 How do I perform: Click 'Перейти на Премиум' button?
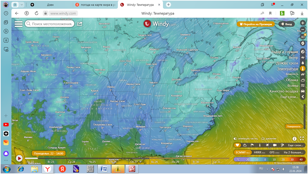(x=256, y=24)
